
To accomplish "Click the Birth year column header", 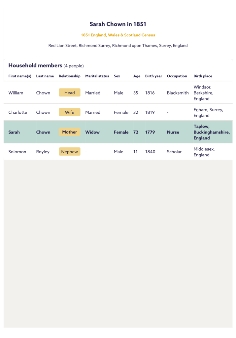I will [153, 76].
